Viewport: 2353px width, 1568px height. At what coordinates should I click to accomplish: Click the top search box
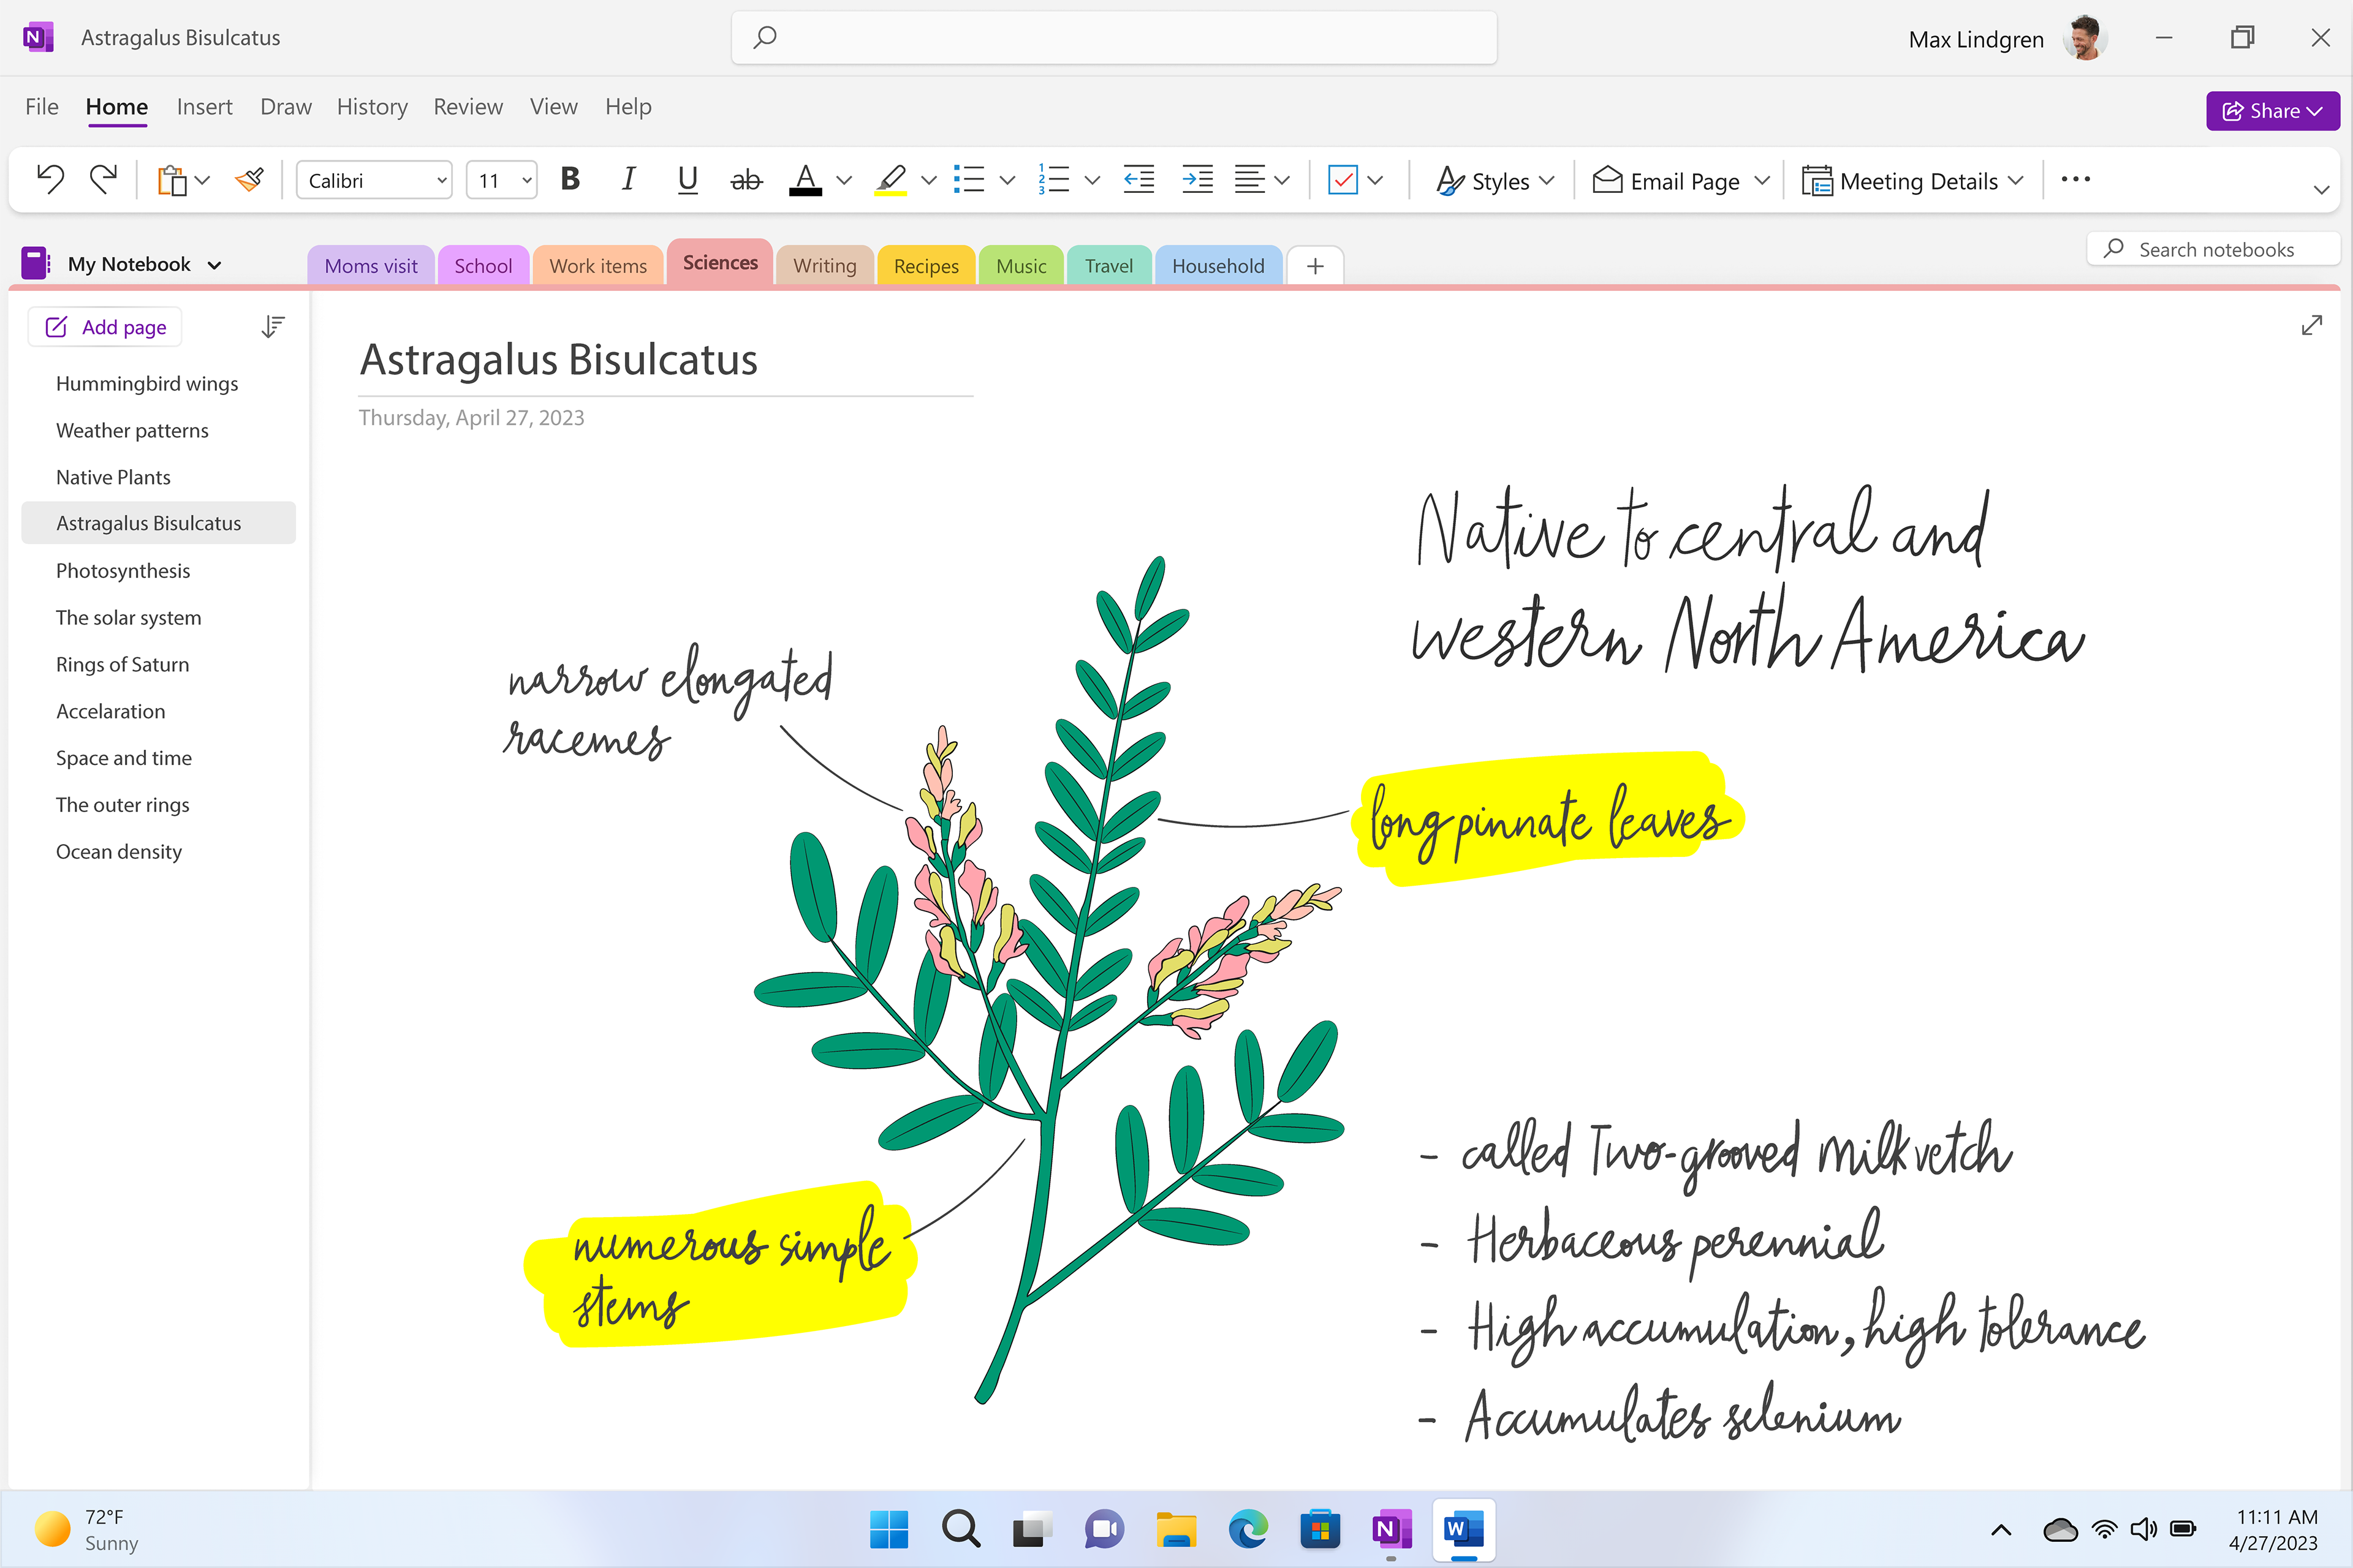[1113, 38]
